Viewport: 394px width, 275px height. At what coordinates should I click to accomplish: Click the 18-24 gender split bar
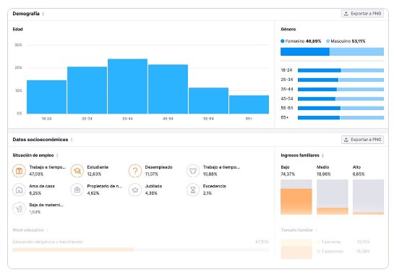point(341,70)
